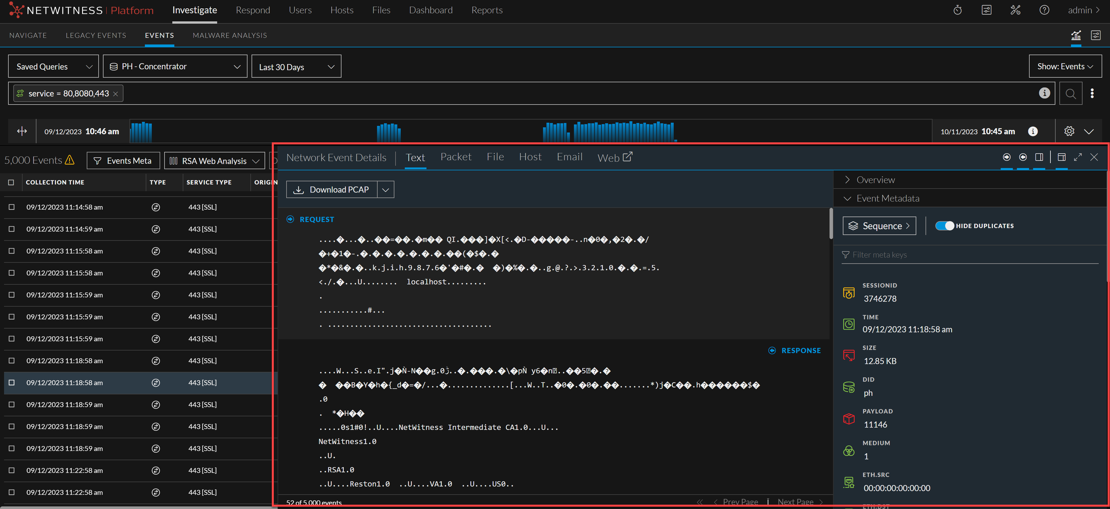The width and height of the screenshot is (1110, 509).
Task: Click the timeline chart icon above Show Events
Action: pos(1076,36)
